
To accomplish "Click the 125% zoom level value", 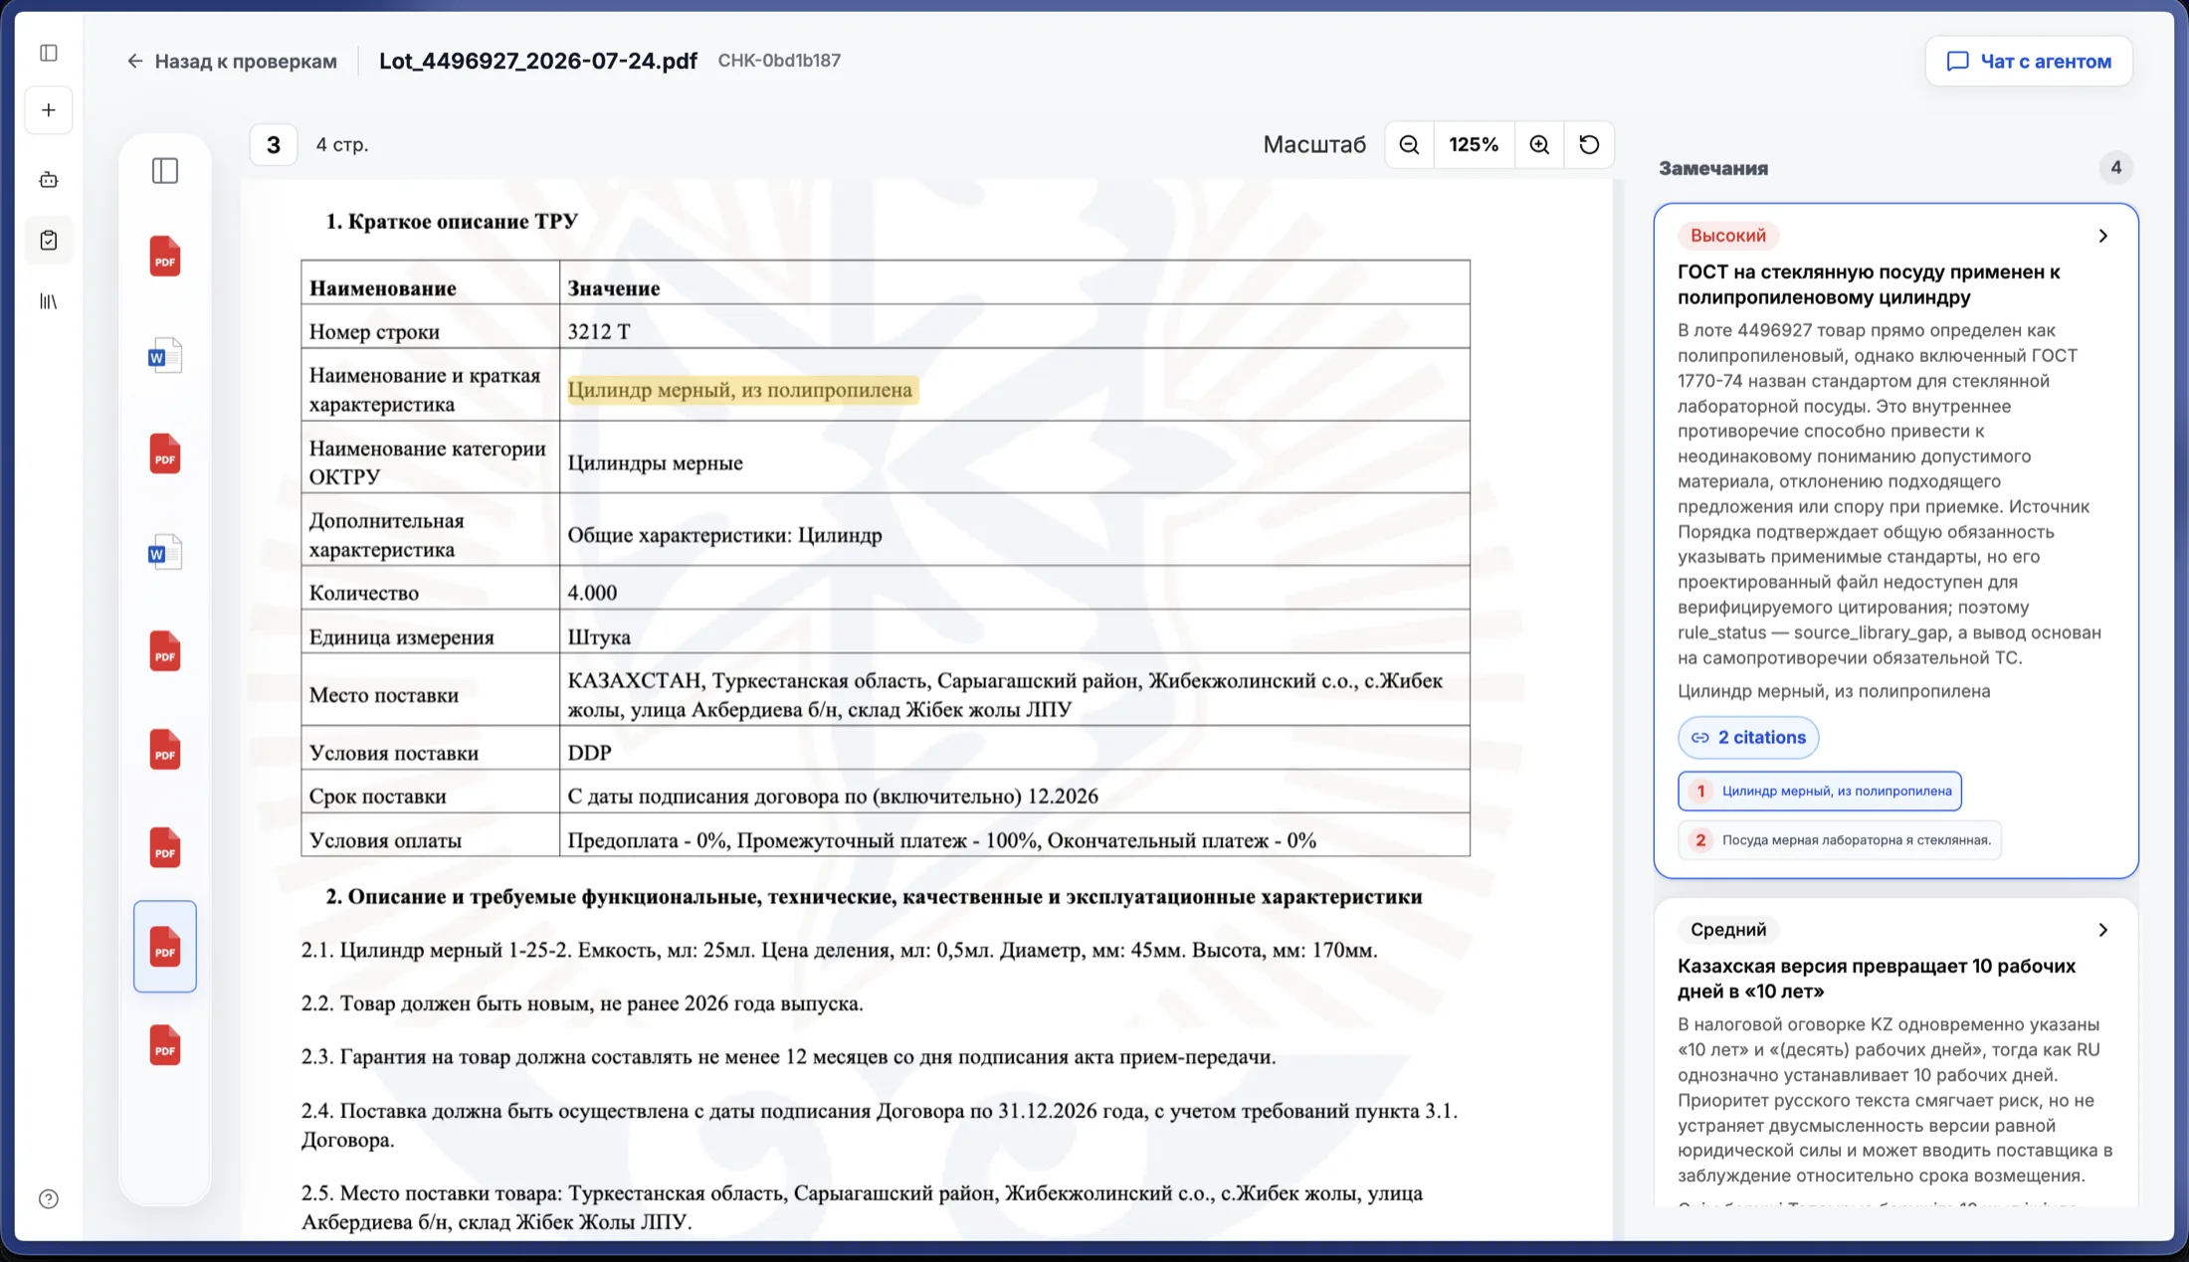I will [1474, 145].
